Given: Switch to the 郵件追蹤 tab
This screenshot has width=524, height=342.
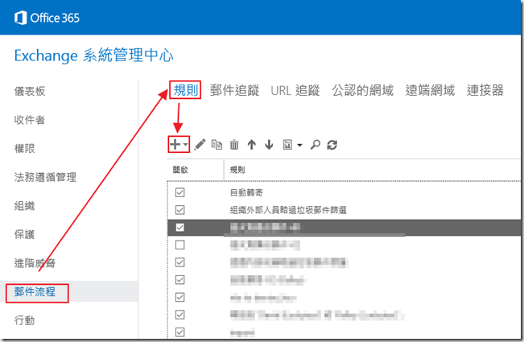Looking at the screenshot, I should [x=234, y=90].
